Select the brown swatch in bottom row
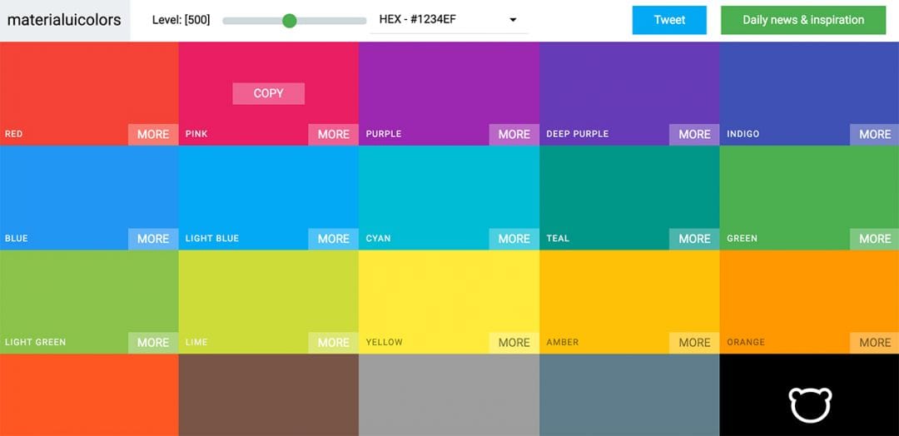 pos(268,394)
